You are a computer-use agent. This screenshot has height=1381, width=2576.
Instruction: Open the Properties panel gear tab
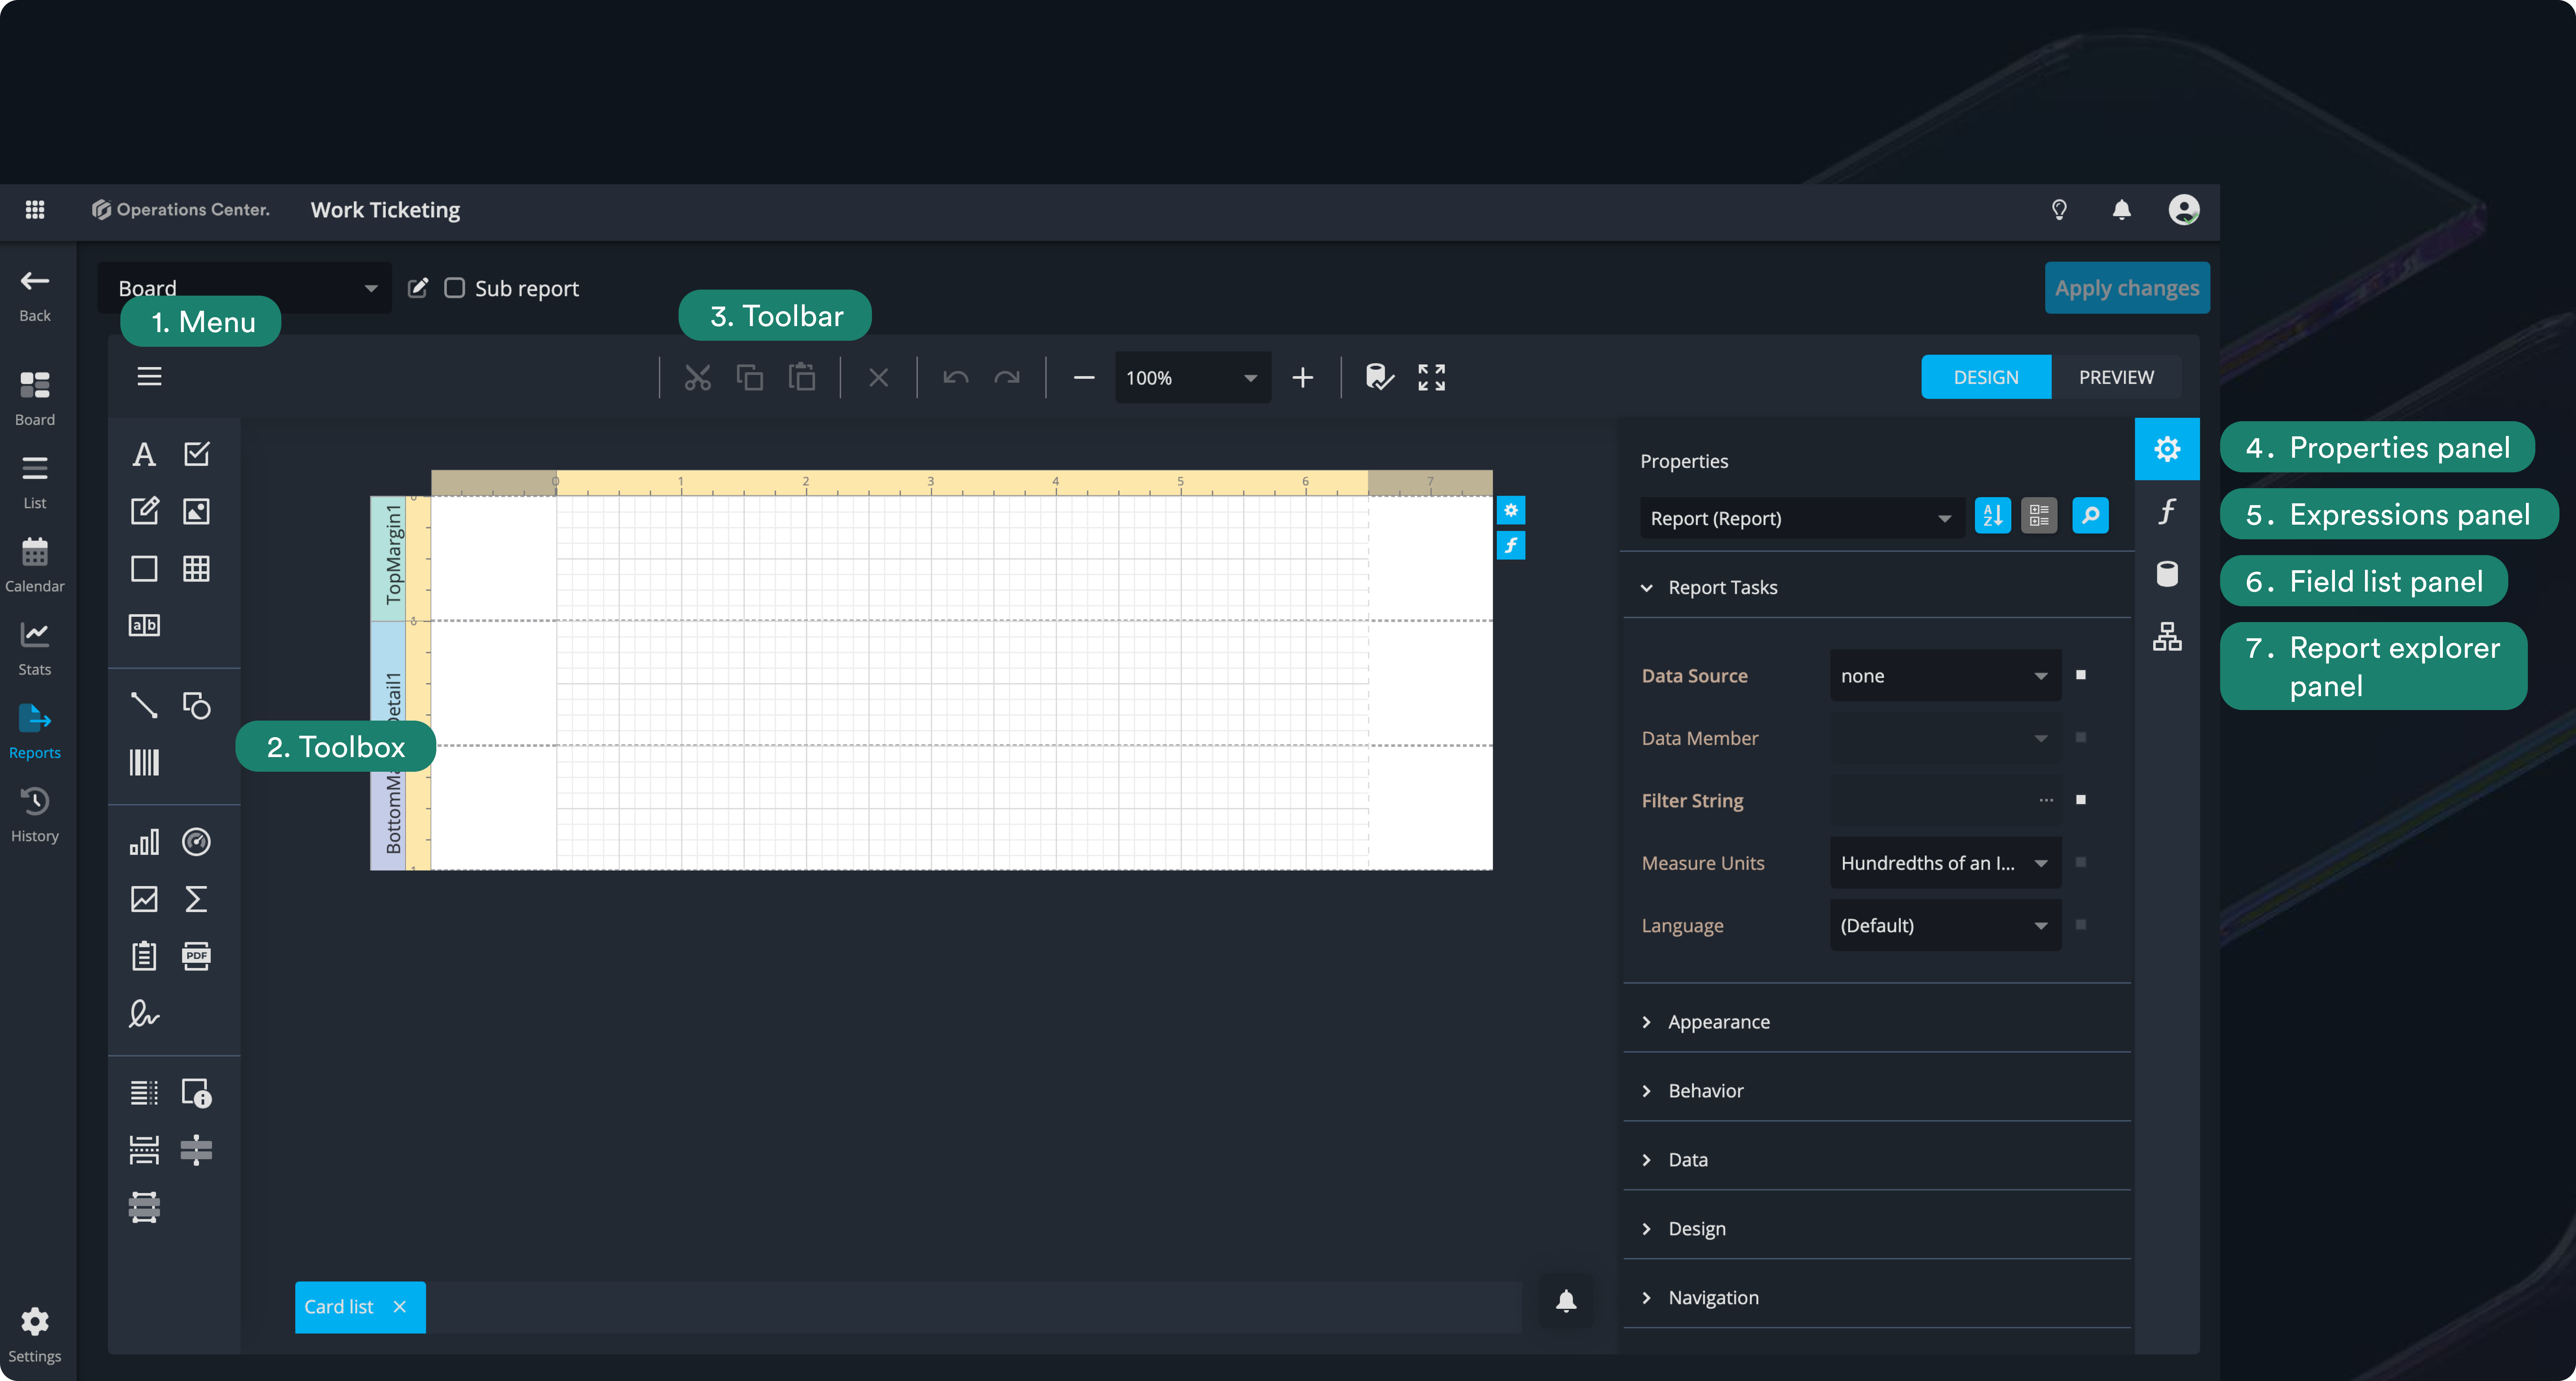2167,449
